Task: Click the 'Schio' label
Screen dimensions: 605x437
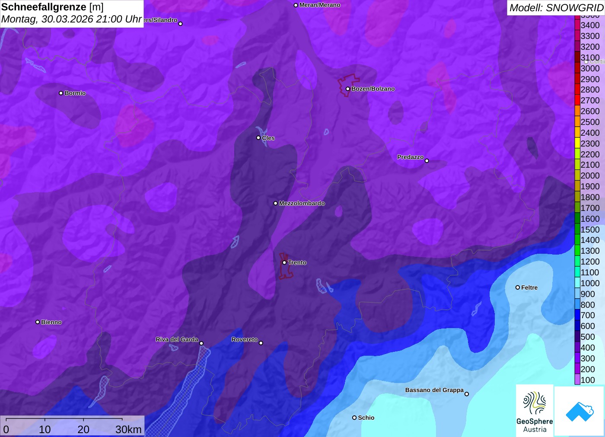Action: click(366, 418)
